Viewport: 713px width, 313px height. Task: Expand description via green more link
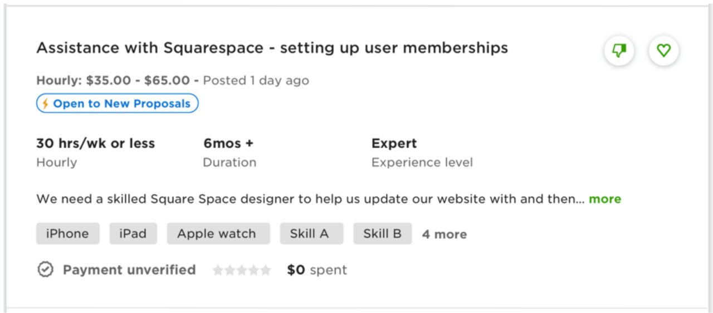coord(605,199)
